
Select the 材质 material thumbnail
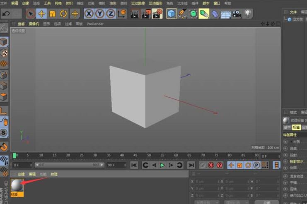click(x=17, y=188)
